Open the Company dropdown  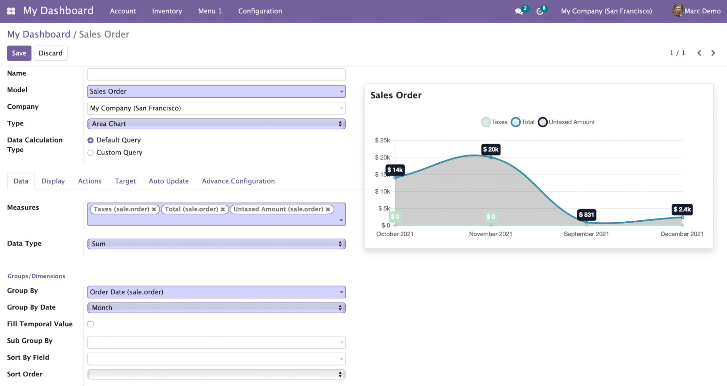216,108
